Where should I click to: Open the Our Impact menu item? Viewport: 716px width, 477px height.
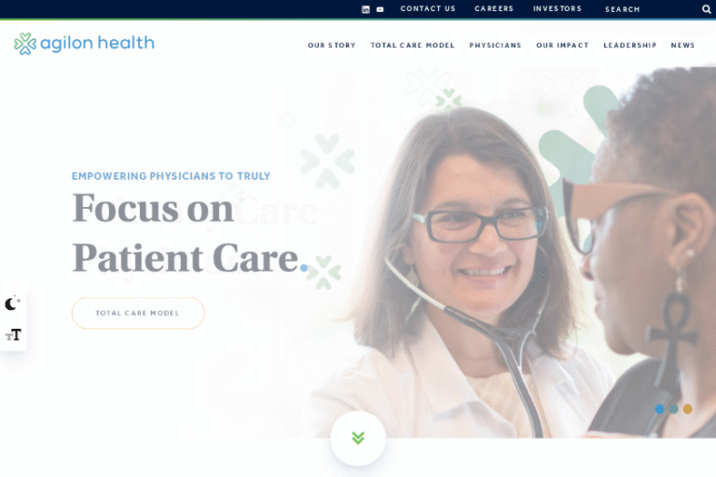click(562, 46)
